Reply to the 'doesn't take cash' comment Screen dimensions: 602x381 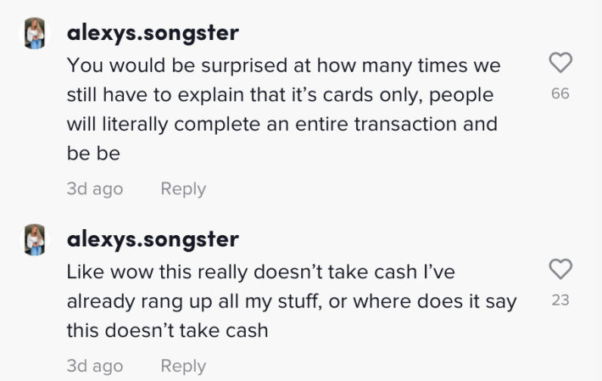(183, 366)
